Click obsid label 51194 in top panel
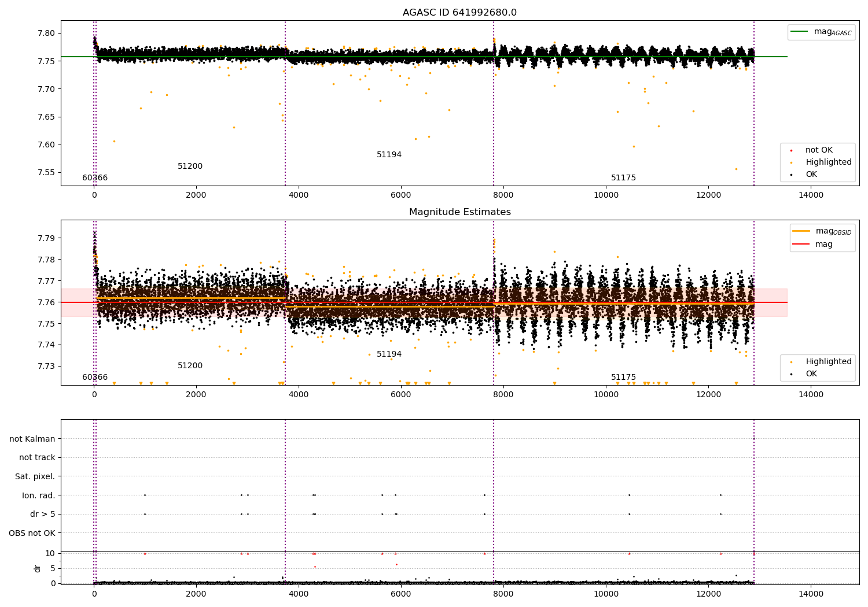Image resolution: width=868 pixels, height=607 pixels. (x=389, y=155)
